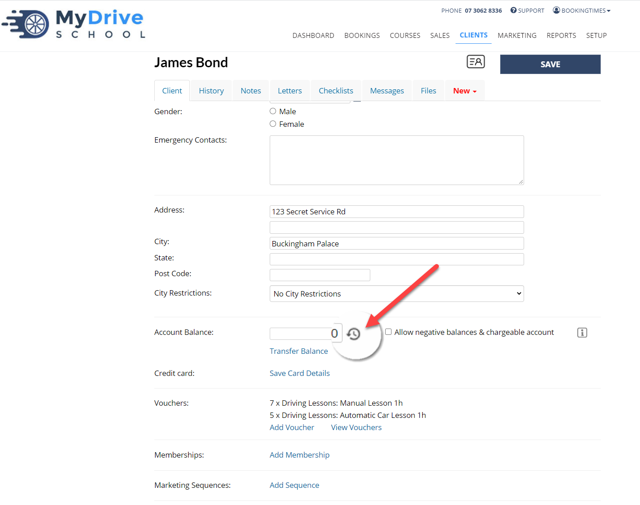Click the address field with 123 Secret Service Rd
This screenshot has height=505, width=640.
tap(396, 212)
